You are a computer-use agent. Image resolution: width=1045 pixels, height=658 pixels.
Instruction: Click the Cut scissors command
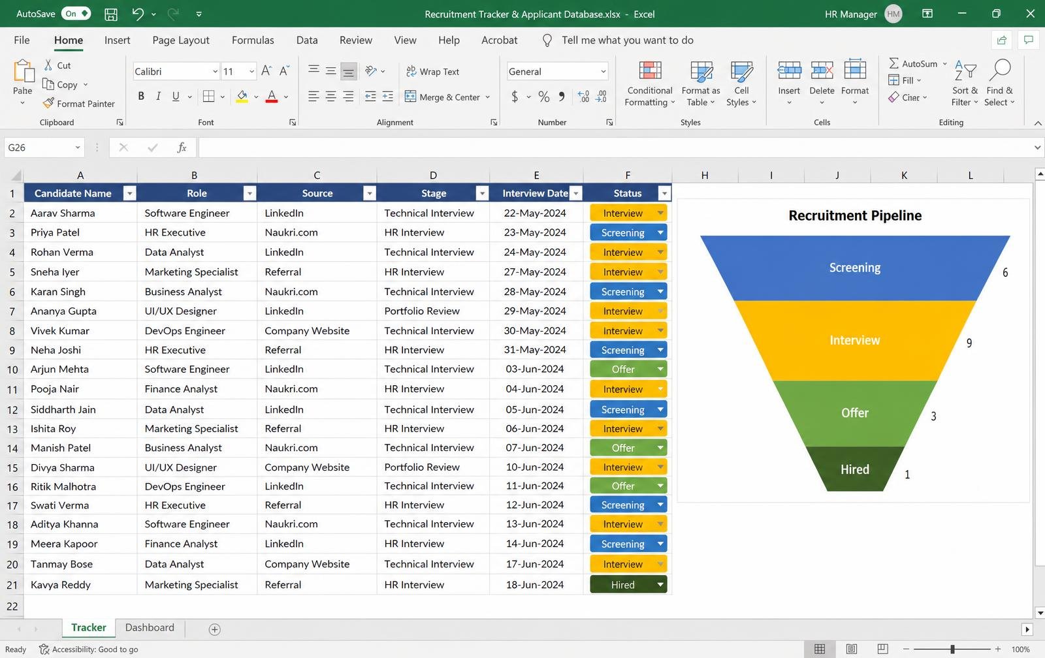click(x=57, y=65)
